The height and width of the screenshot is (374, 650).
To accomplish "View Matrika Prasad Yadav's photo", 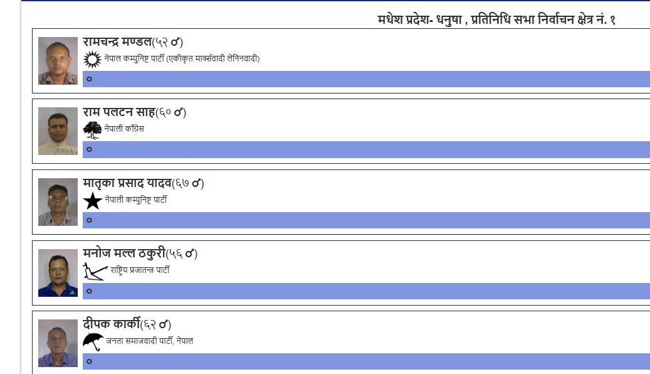I will click(x=58, y=201).
